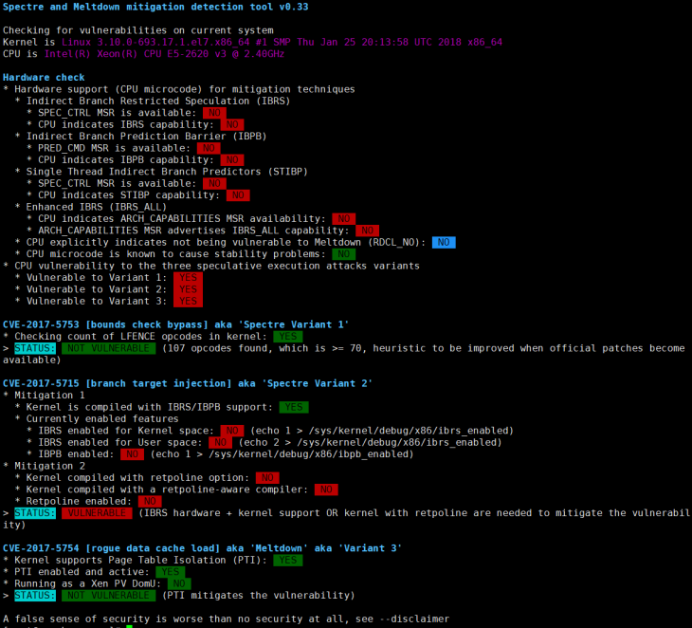Screen dimensions: 692x628
Task: Click the red VULNERABLE status badge
Action: pos(97,512)
